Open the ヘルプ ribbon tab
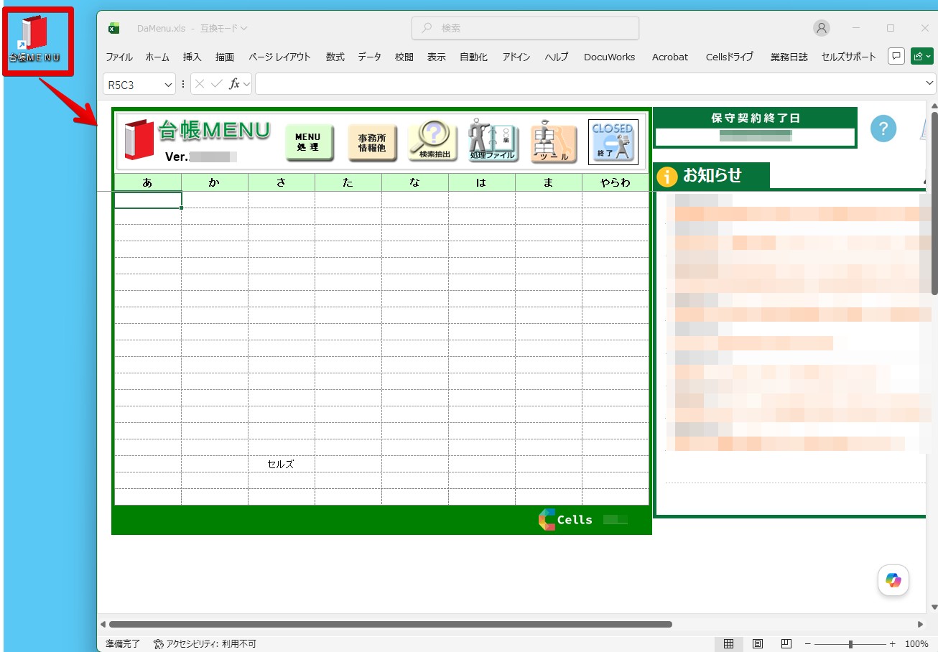This screenshot has width=938, height=652. click(557, 57)
